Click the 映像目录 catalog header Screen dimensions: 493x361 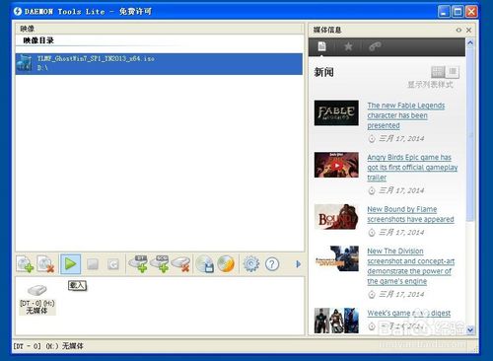38,40
